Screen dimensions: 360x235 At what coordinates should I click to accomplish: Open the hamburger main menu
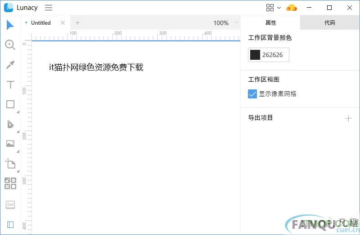(x=49, y=8)
